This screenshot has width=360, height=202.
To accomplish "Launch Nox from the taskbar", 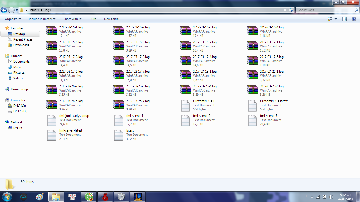I will click(23, 197).
